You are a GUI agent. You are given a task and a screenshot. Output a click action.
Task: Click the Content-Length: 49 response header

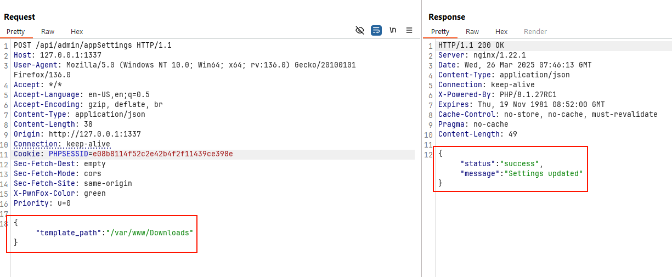tap(478, 134)
